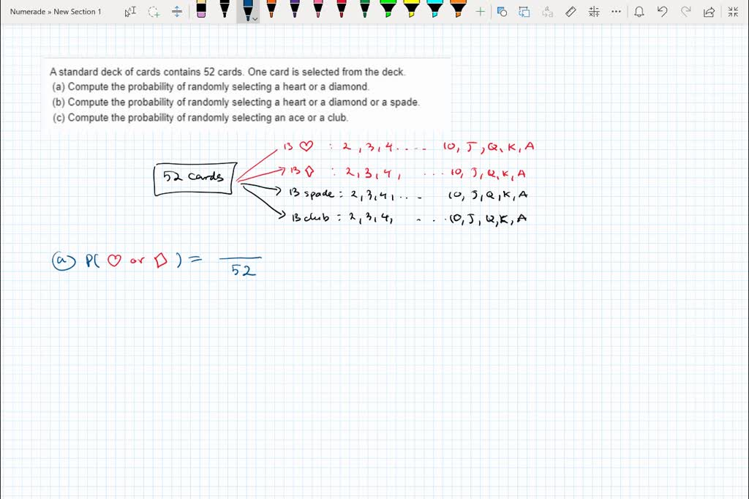Choose the cyan highlighter
This screenshot has width=749, height=499.
(x=434, y=10)
